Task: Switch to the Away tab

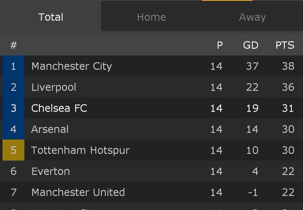Action: 252,17
